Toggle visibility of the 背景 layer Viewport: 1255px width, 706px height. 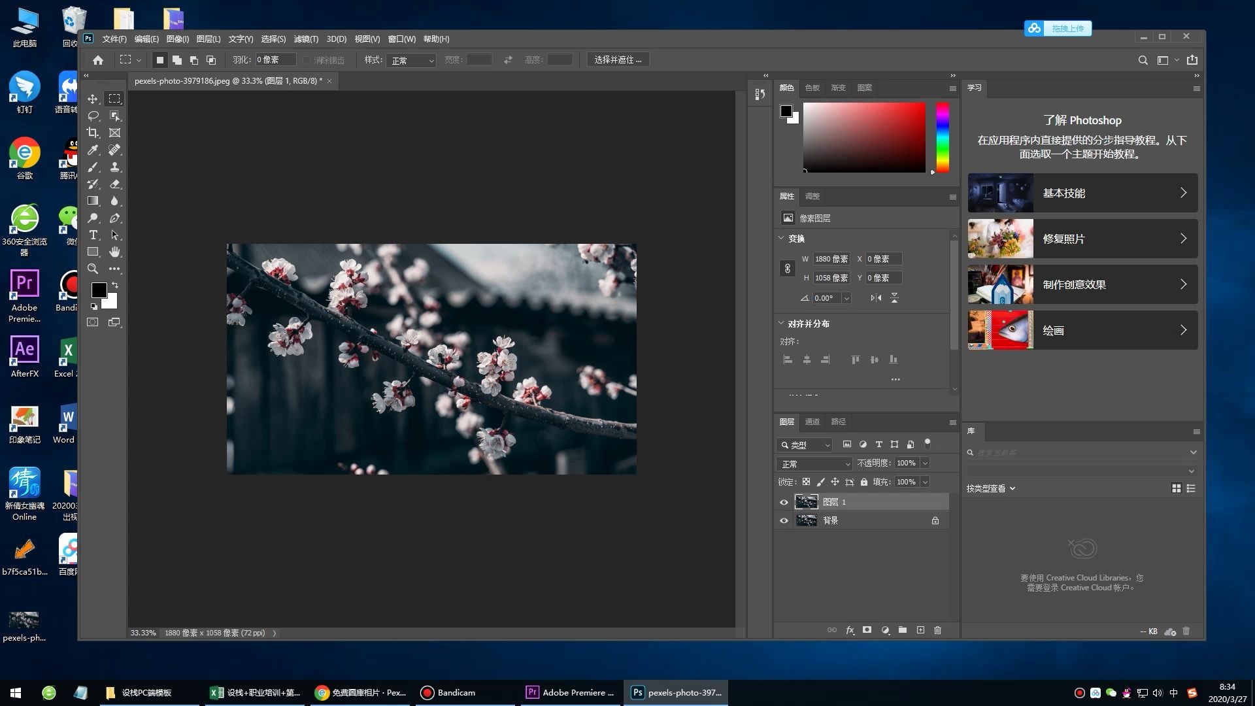pyautogui.click(x=784, y=521)
